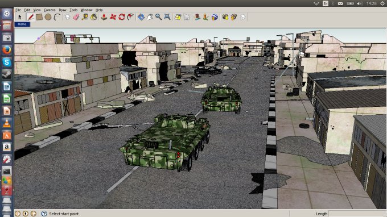Open the Terminal from the launcher

pos(7,171)
